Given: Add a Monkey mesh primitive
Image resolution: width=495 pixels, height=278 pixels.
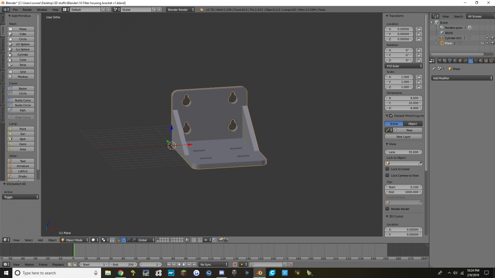Looking at the screenshot, I should pyautogui.click(x=21, y=77).
